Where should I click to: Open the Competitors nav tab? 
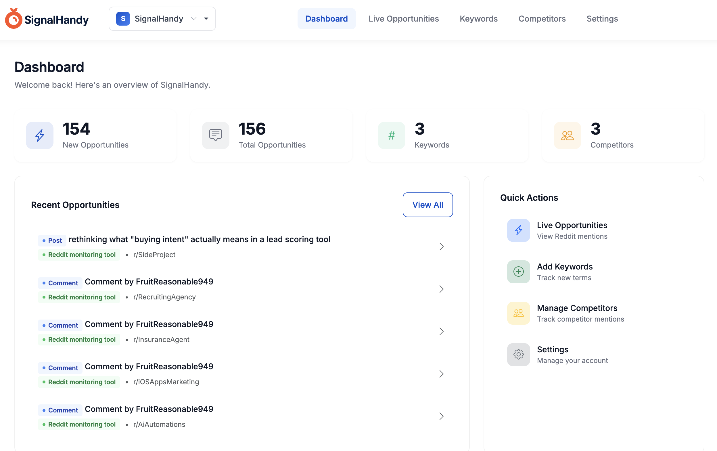point(542,19)
